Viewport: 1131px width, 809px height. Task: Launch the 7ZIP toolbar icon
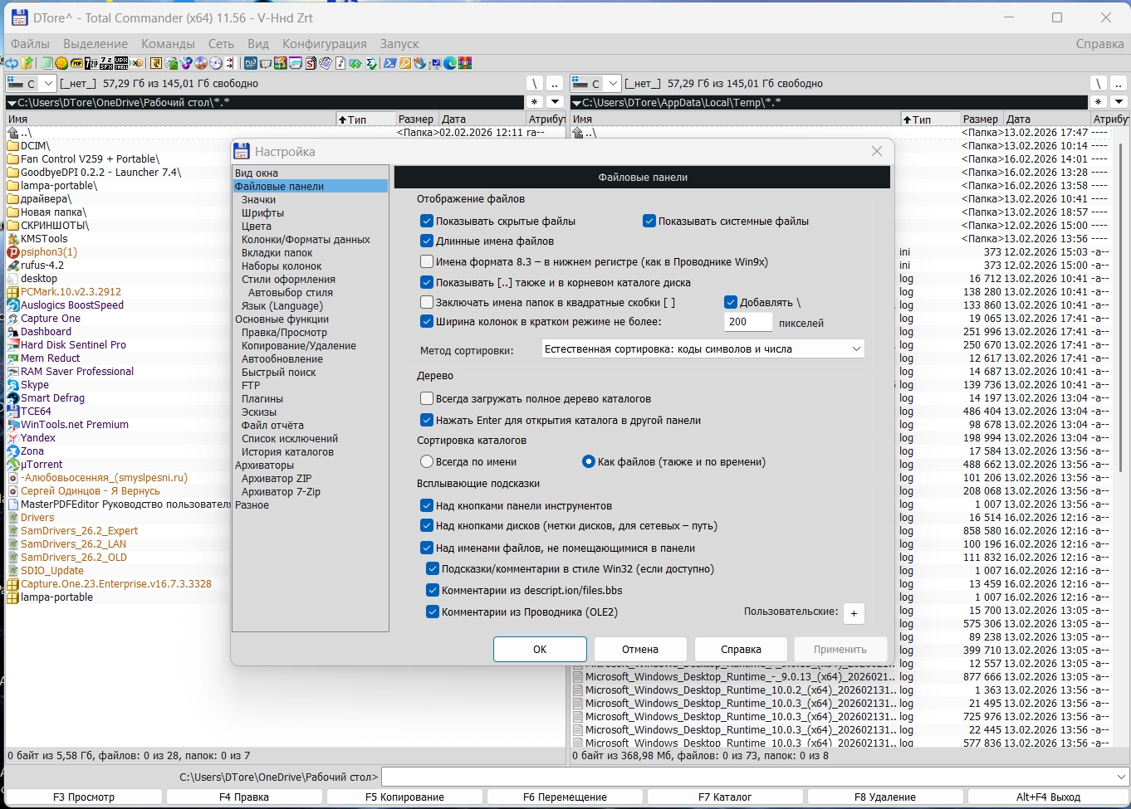[x=91, y=63]
